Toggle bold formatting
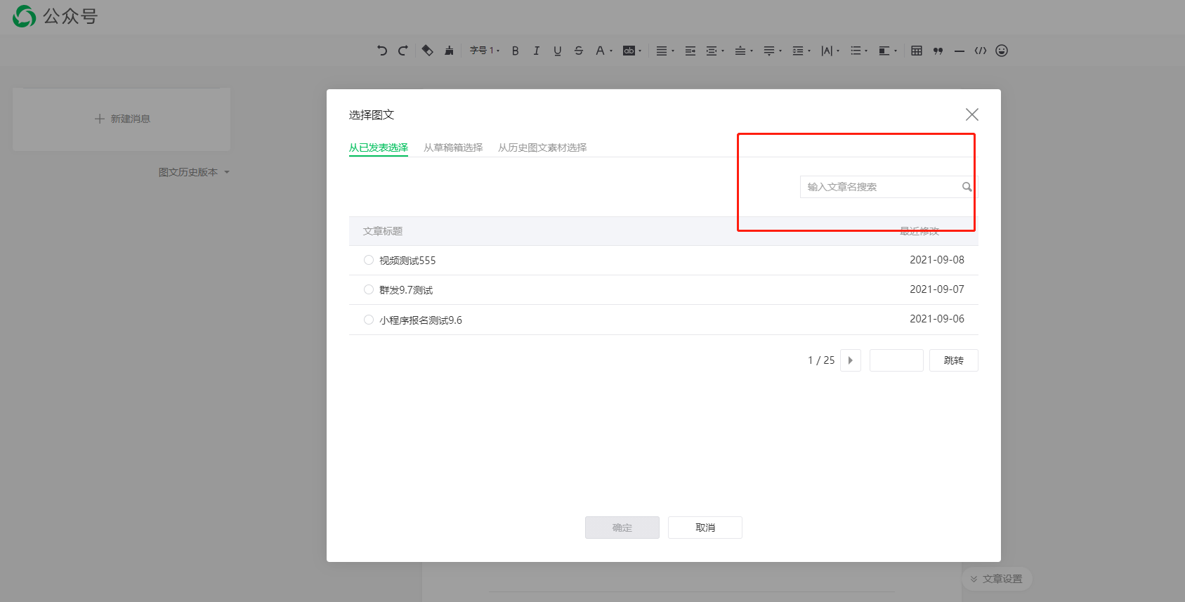 click(x=516, y=51)
